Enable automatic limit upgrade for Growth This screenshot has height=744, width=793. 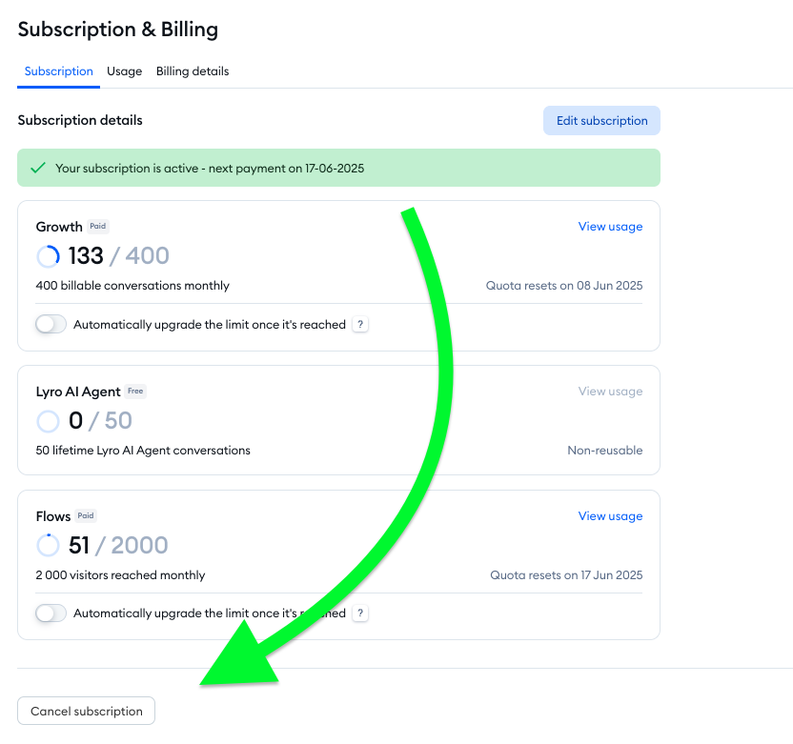point(51,324)
